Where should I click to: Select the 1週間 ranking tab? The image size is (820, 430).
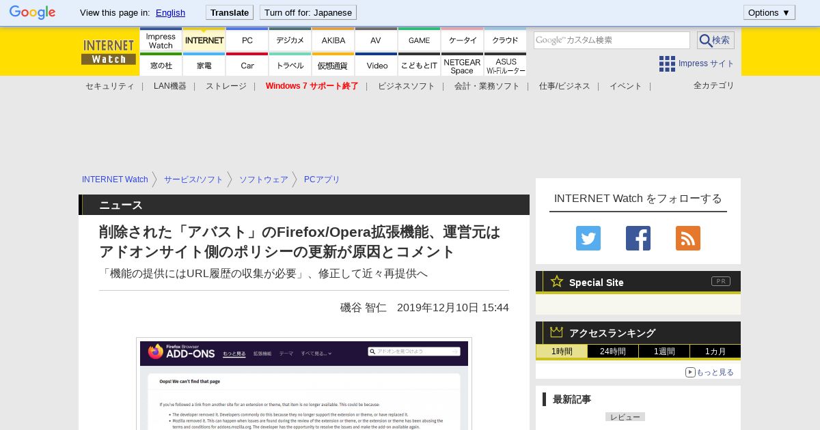coord(664,352)
